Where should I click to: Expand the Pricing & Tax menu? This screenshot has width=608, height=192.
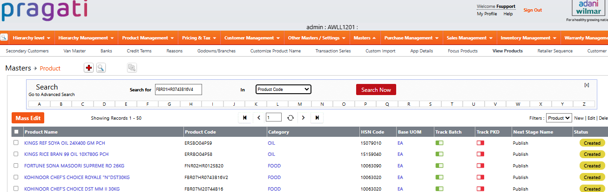(x=199, y=38)
